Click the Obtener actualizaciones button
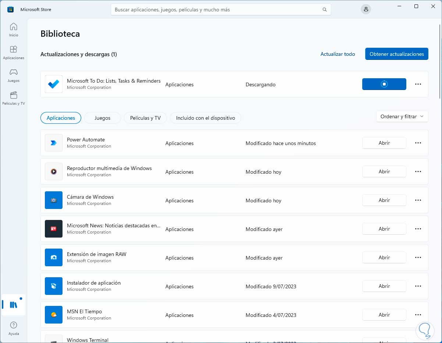442x343 pixels. pyautogui.click(x=396, y=54)
